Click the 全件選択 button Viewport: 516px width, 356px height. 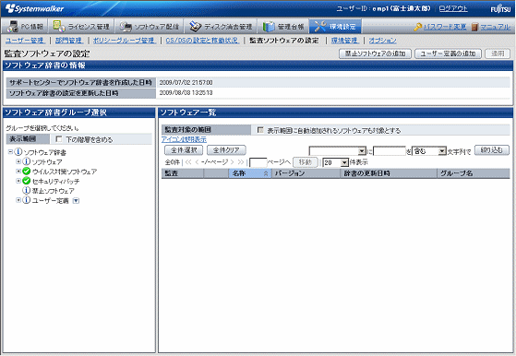pyautogui.click(x=184, y=150)
